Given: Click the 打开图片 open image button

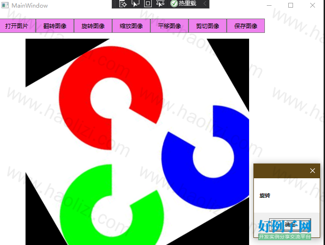Looking at the screenshot, I should pyautogui.click(x=17, y=26).
